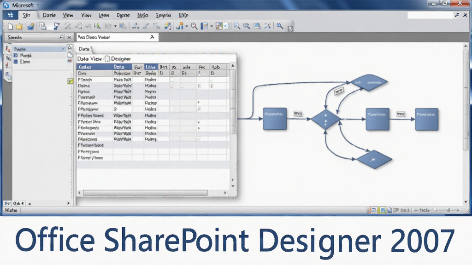472x265 pixels.
Task: Toggle the first checkbox in the "Dalma" row
Action: (x=171, y=86)
